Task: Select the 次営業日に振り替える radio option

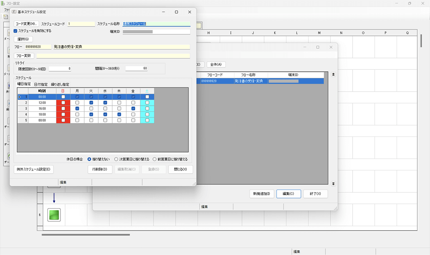Action: pos(116,159)
